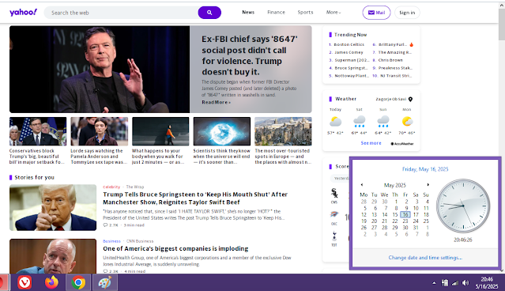Open comments icon on Springsteen story

tap(105, 225)
